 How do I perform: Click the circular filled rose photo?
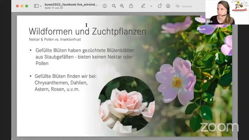coord(126,105)
